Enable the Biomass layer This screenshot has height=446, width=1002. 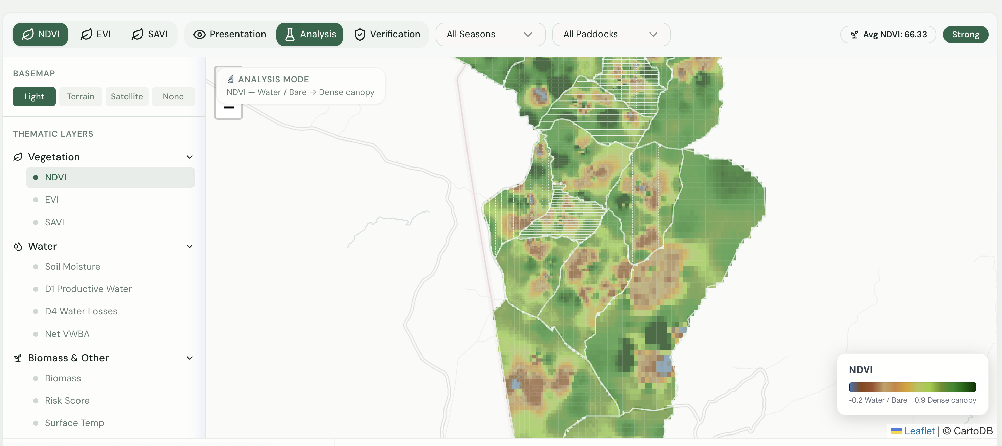111,378
